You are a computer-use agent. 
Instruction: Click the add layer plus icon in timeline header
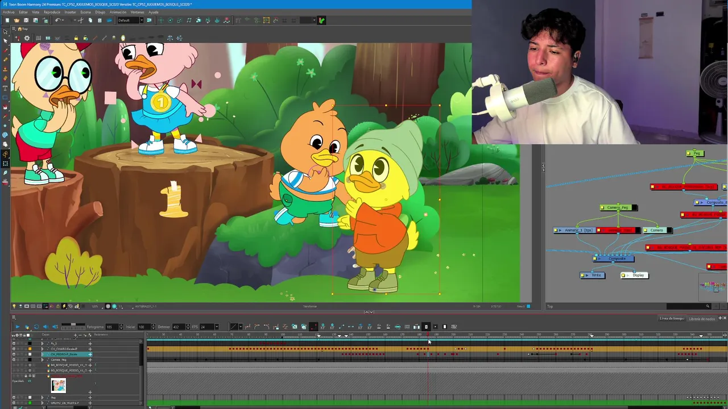(x=75, y=335)
